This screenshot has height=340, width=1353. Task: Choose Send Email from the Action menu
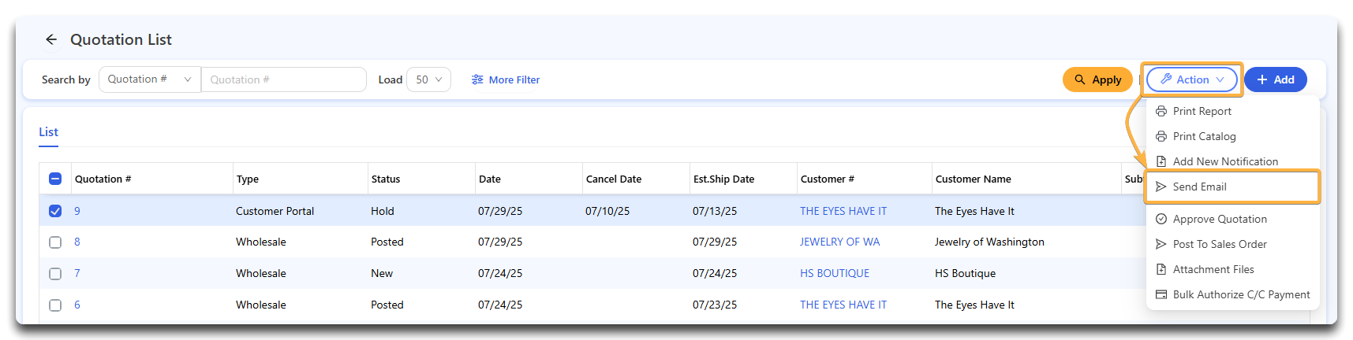pyautogui.click(x=1199, y=187)
